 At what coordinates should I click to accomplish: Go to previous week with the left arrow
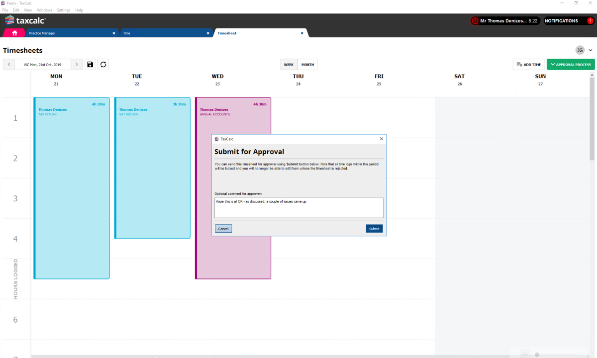tap(8, 64)
